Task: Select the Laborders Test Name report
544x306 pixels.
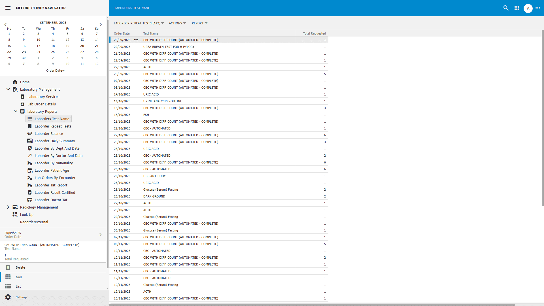Action: [x=52, y=119]
